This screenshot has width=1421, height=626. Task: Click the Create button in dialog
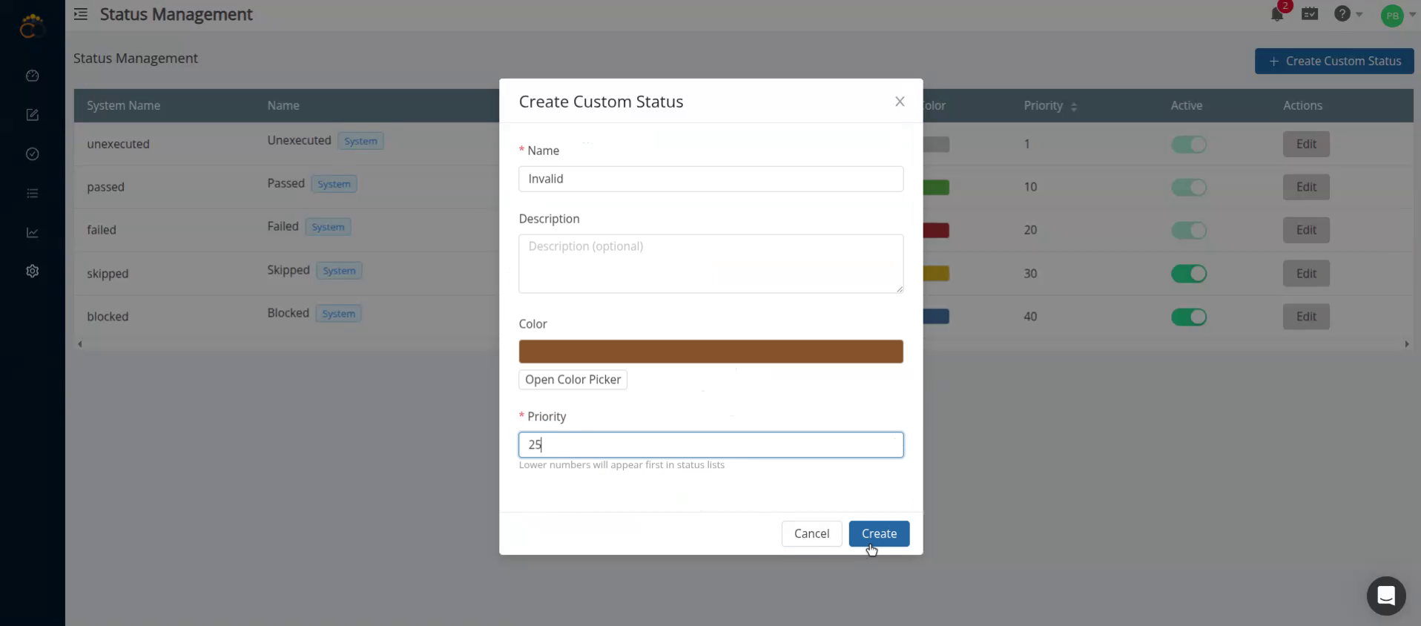[879, 533]
